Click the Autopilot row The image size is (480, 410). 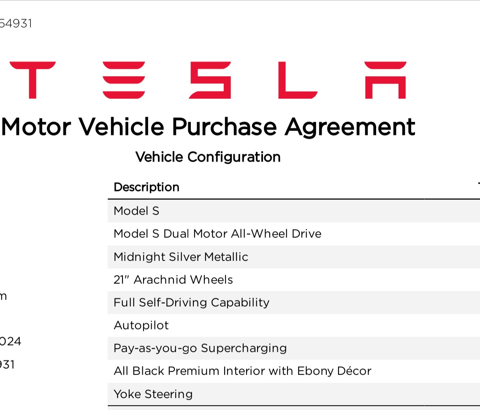[x=141, y=325]
